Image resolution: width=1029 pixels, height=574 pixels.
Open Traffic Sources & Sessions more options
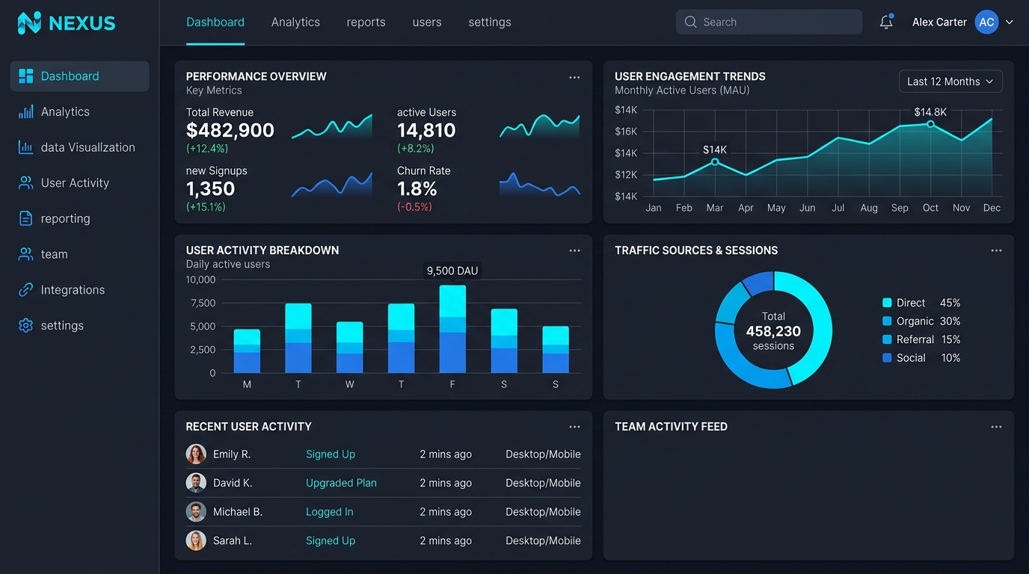tap(996, 250)
